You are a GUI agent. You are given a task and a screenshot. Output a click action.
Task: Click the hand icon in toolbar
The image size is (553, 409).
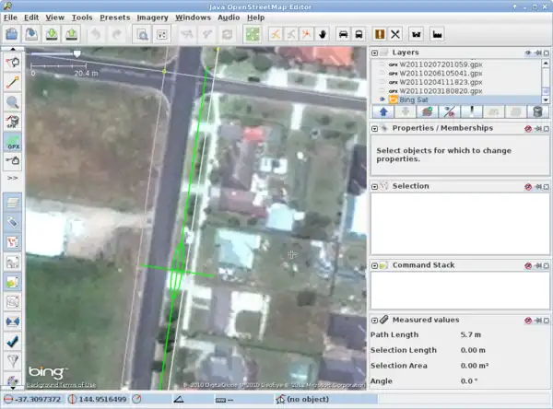click(x=323, y=34)
